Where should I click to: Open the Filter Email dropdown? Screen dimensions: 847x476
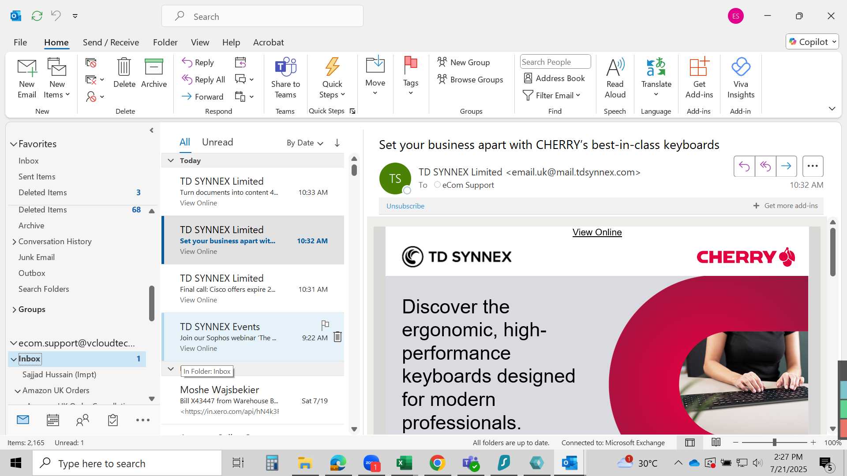point(551,95)
